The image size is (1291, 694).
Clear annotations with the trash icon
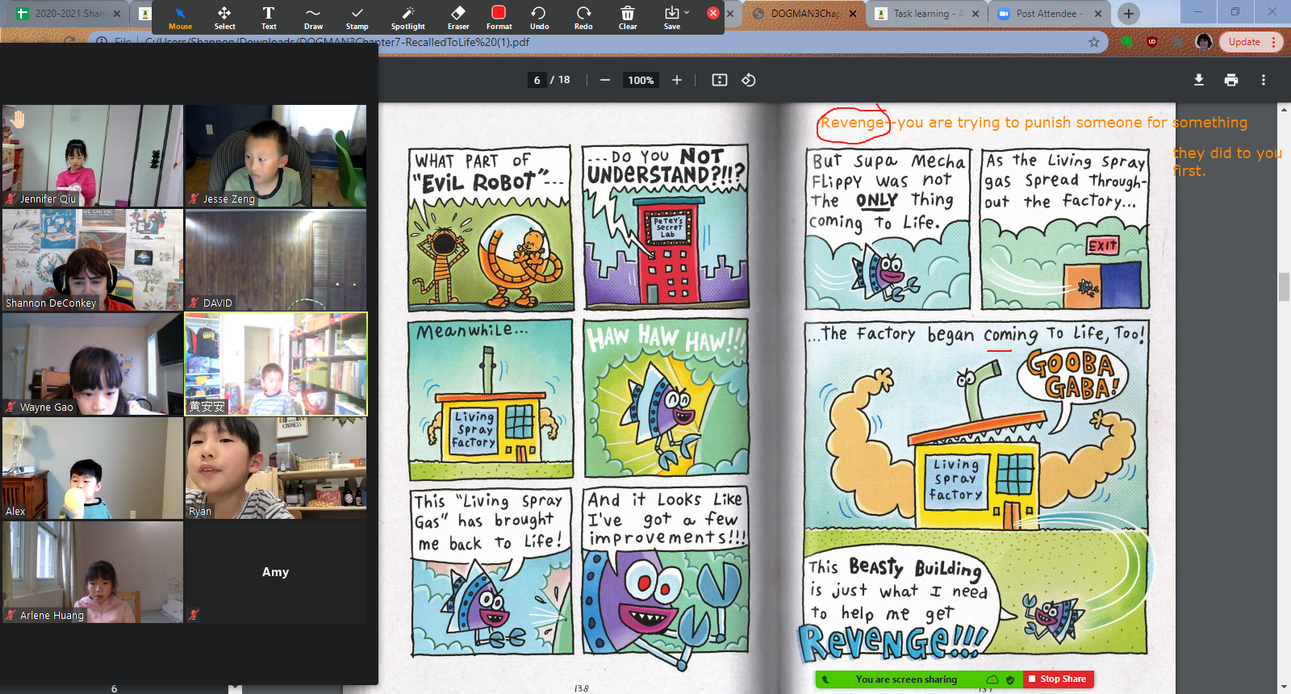click(628, 17)
